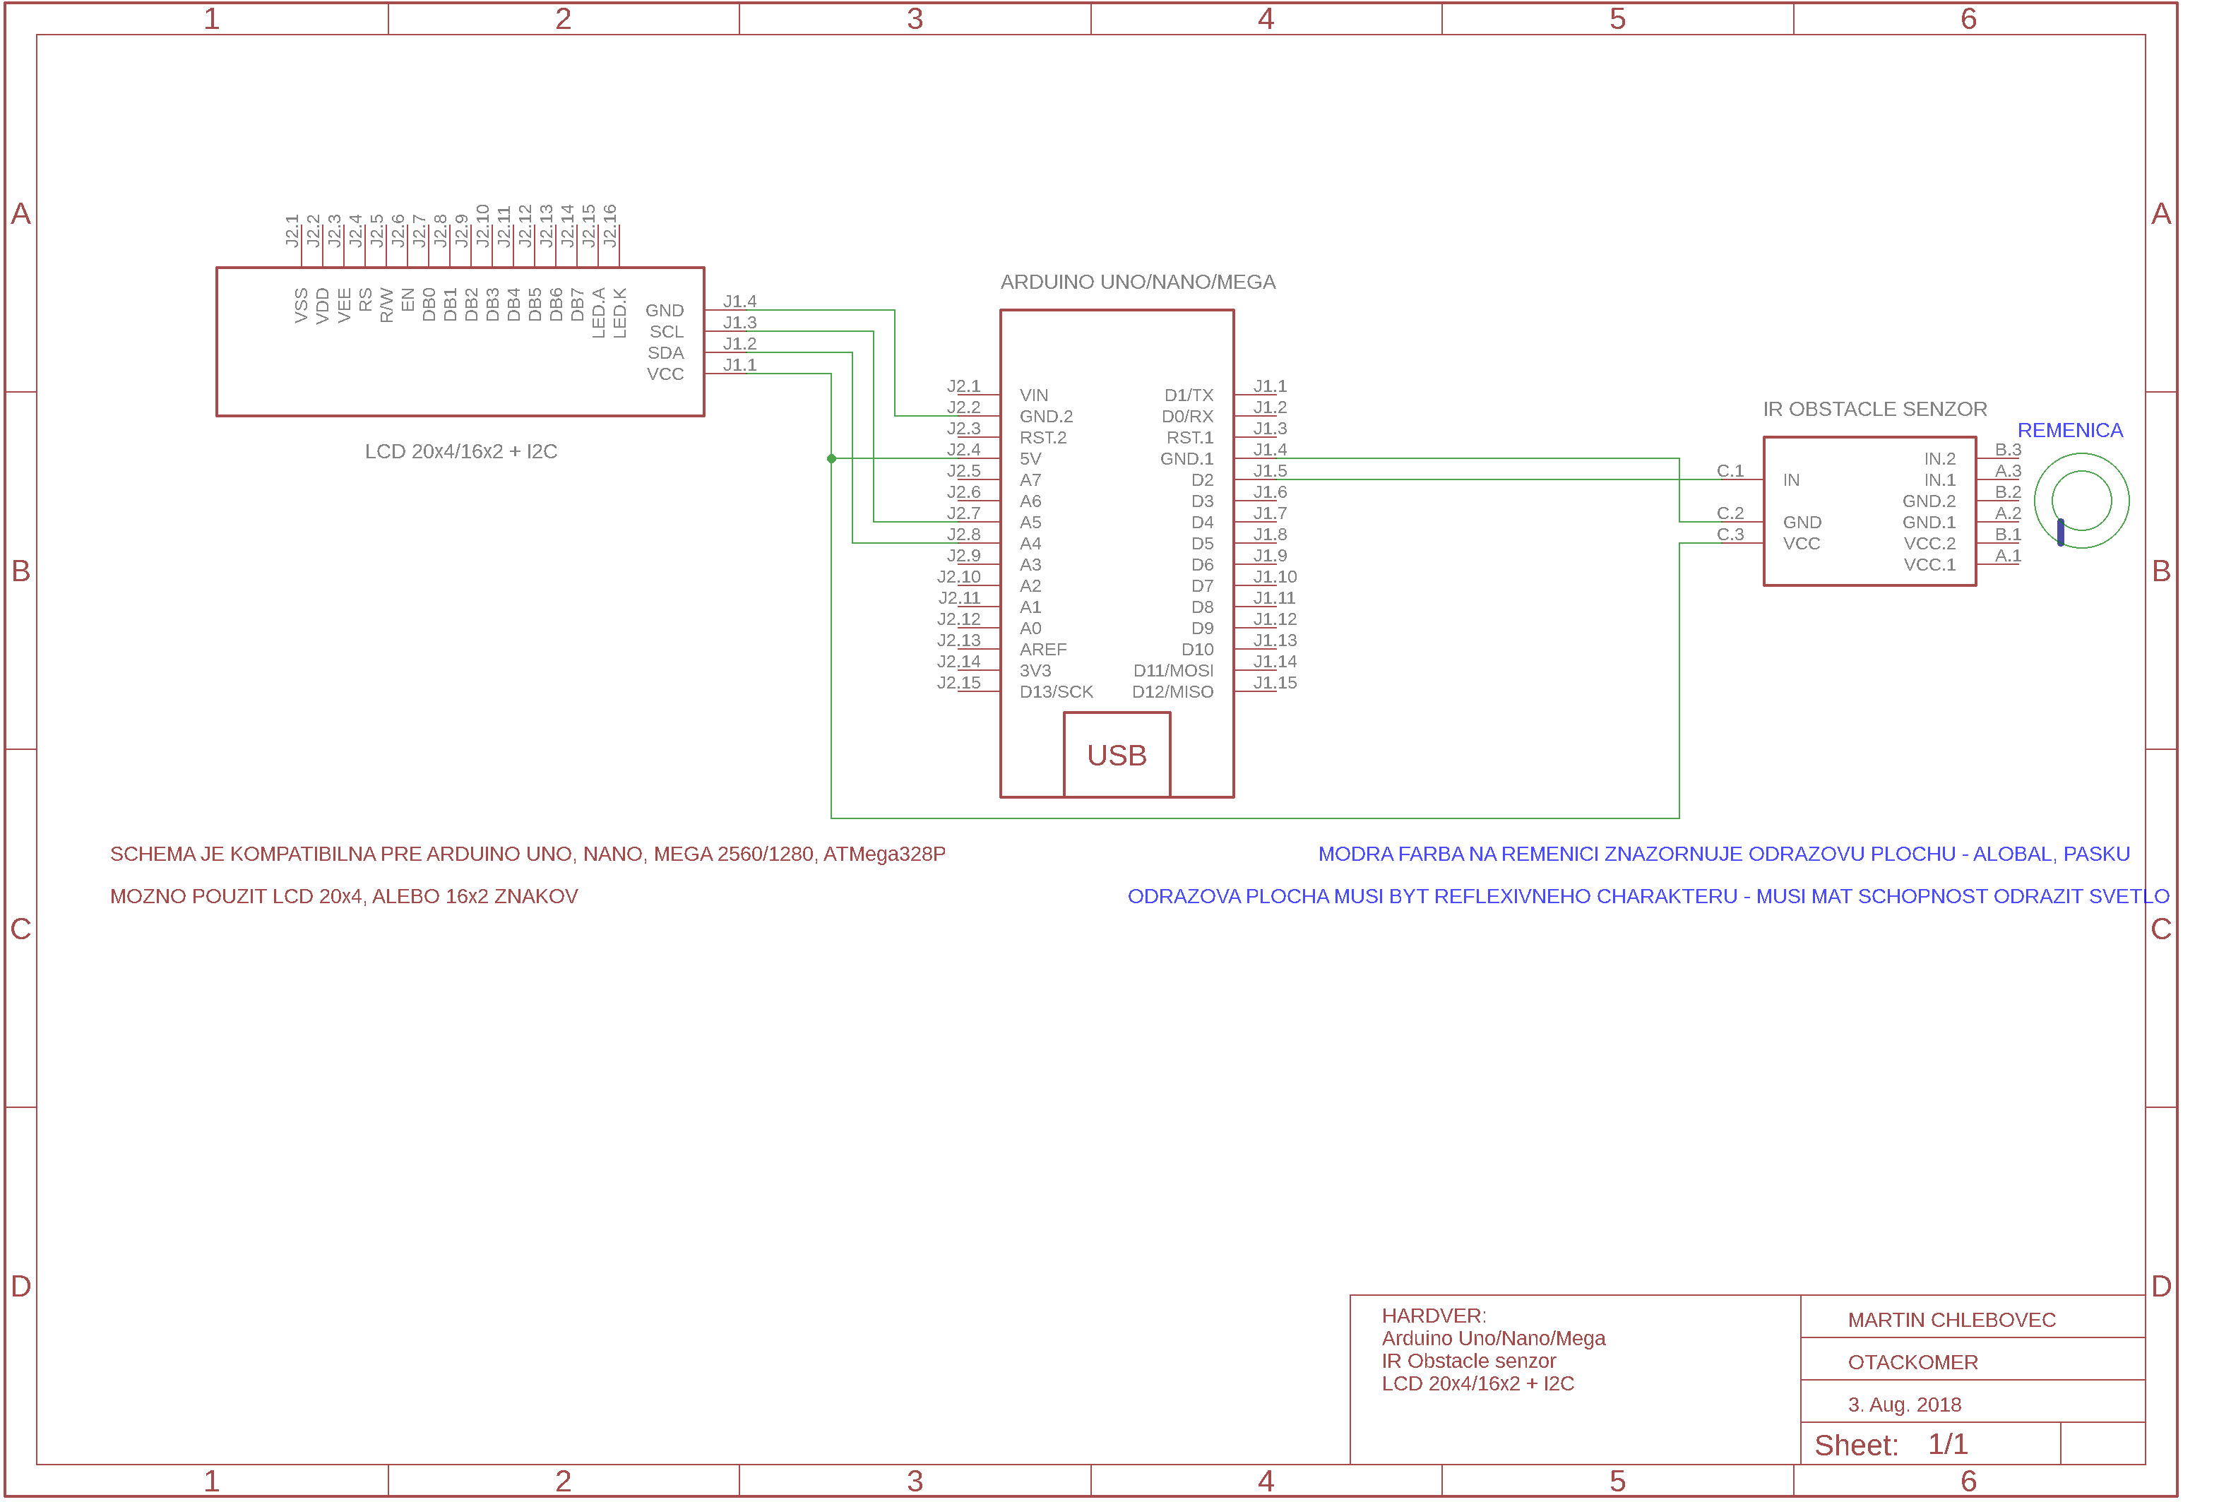Select the J2.15 label left of Arduino
The width and height of the screenshot is (2219, 1502).
point(958,681)
